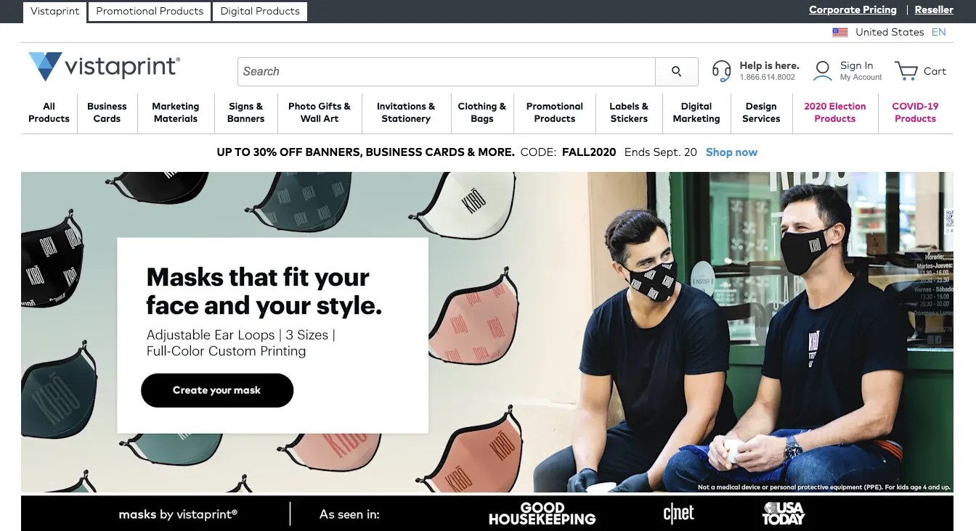The height and width of the screenshot is (531, 976).
Task: Click the headset help icon
Action: [x=721, y=70]
